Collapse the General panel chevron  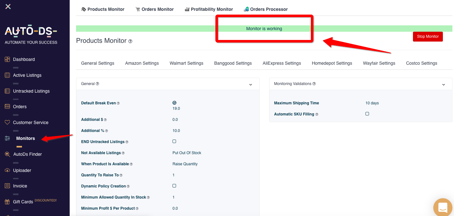251,84
